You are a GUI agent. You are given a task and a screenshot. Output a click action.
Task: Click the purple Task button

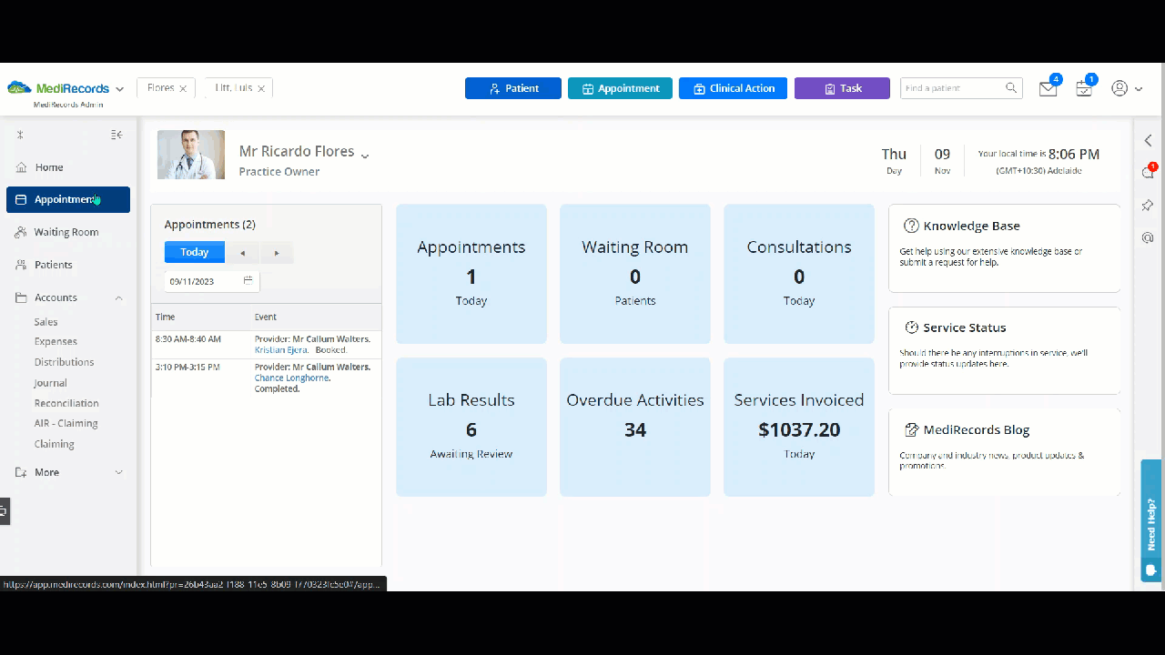[842, 88]
